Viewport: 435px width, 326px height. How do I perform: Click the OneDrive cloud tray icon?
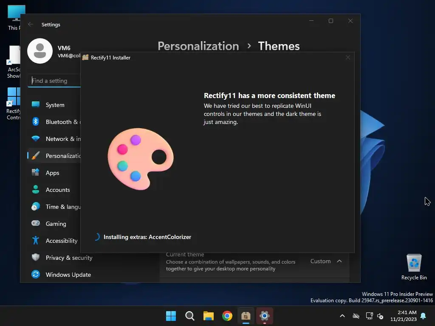click(x=356, y=316)
